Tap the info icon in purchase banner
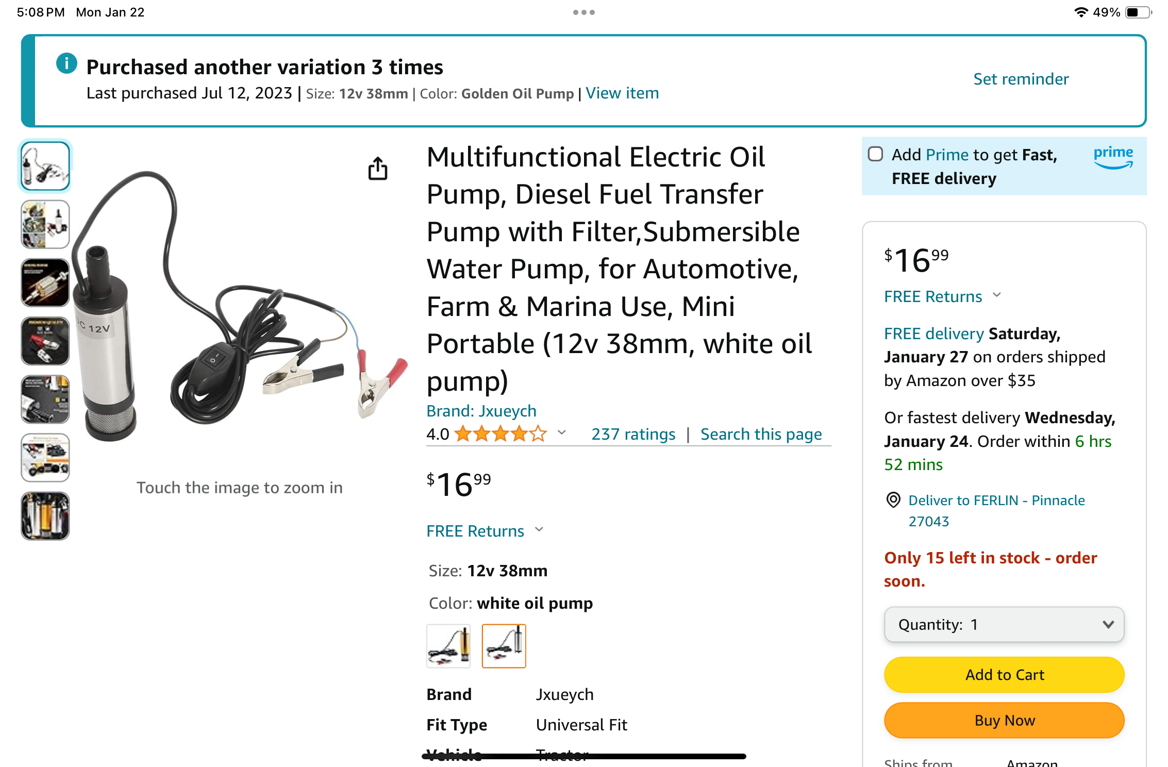This screenshot has width=1168, height=767. pyautogui.click(x=66, y=63)
